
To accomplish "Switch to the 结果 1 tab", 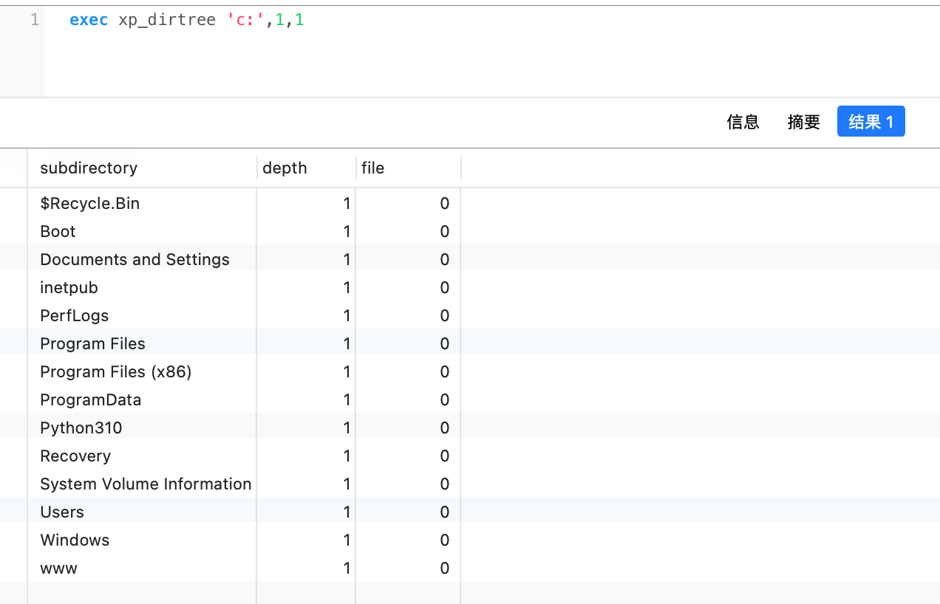I will (x=871, y=122).
